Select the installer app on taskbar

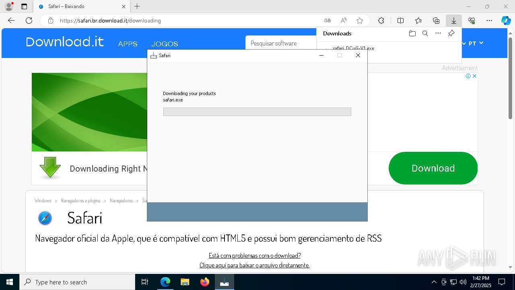pyautogui.click(x=225, y=282)
